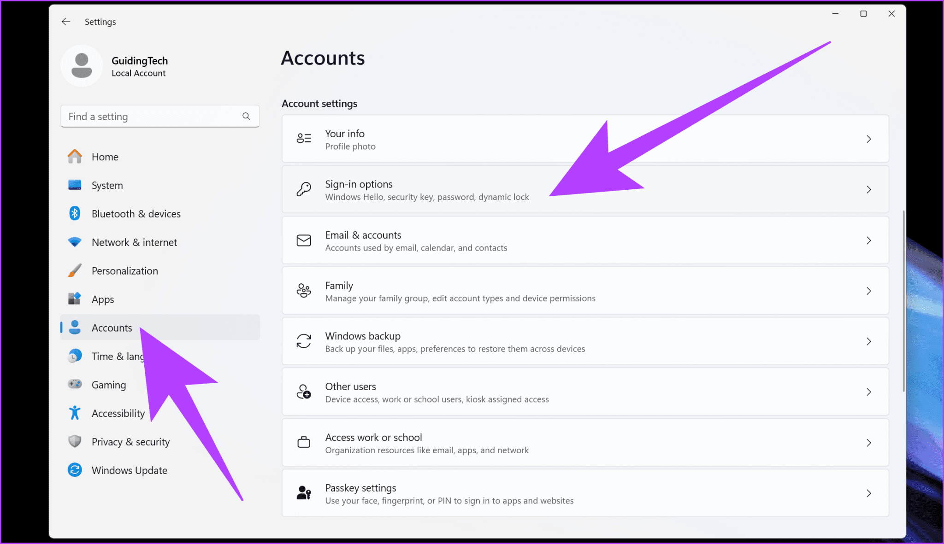Open the Sign-in options row
The height and width of the screenshot is (544, 944).
[461, 190]
